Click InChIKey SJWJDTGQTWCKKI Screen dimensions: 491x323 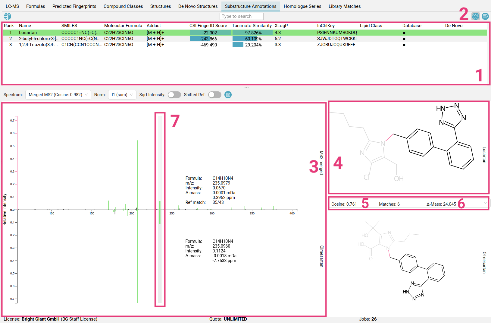[337, 39]
